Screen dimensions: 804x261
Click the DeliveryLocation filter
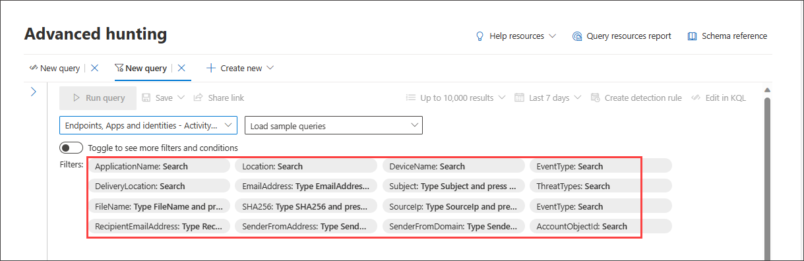[159, 186]
